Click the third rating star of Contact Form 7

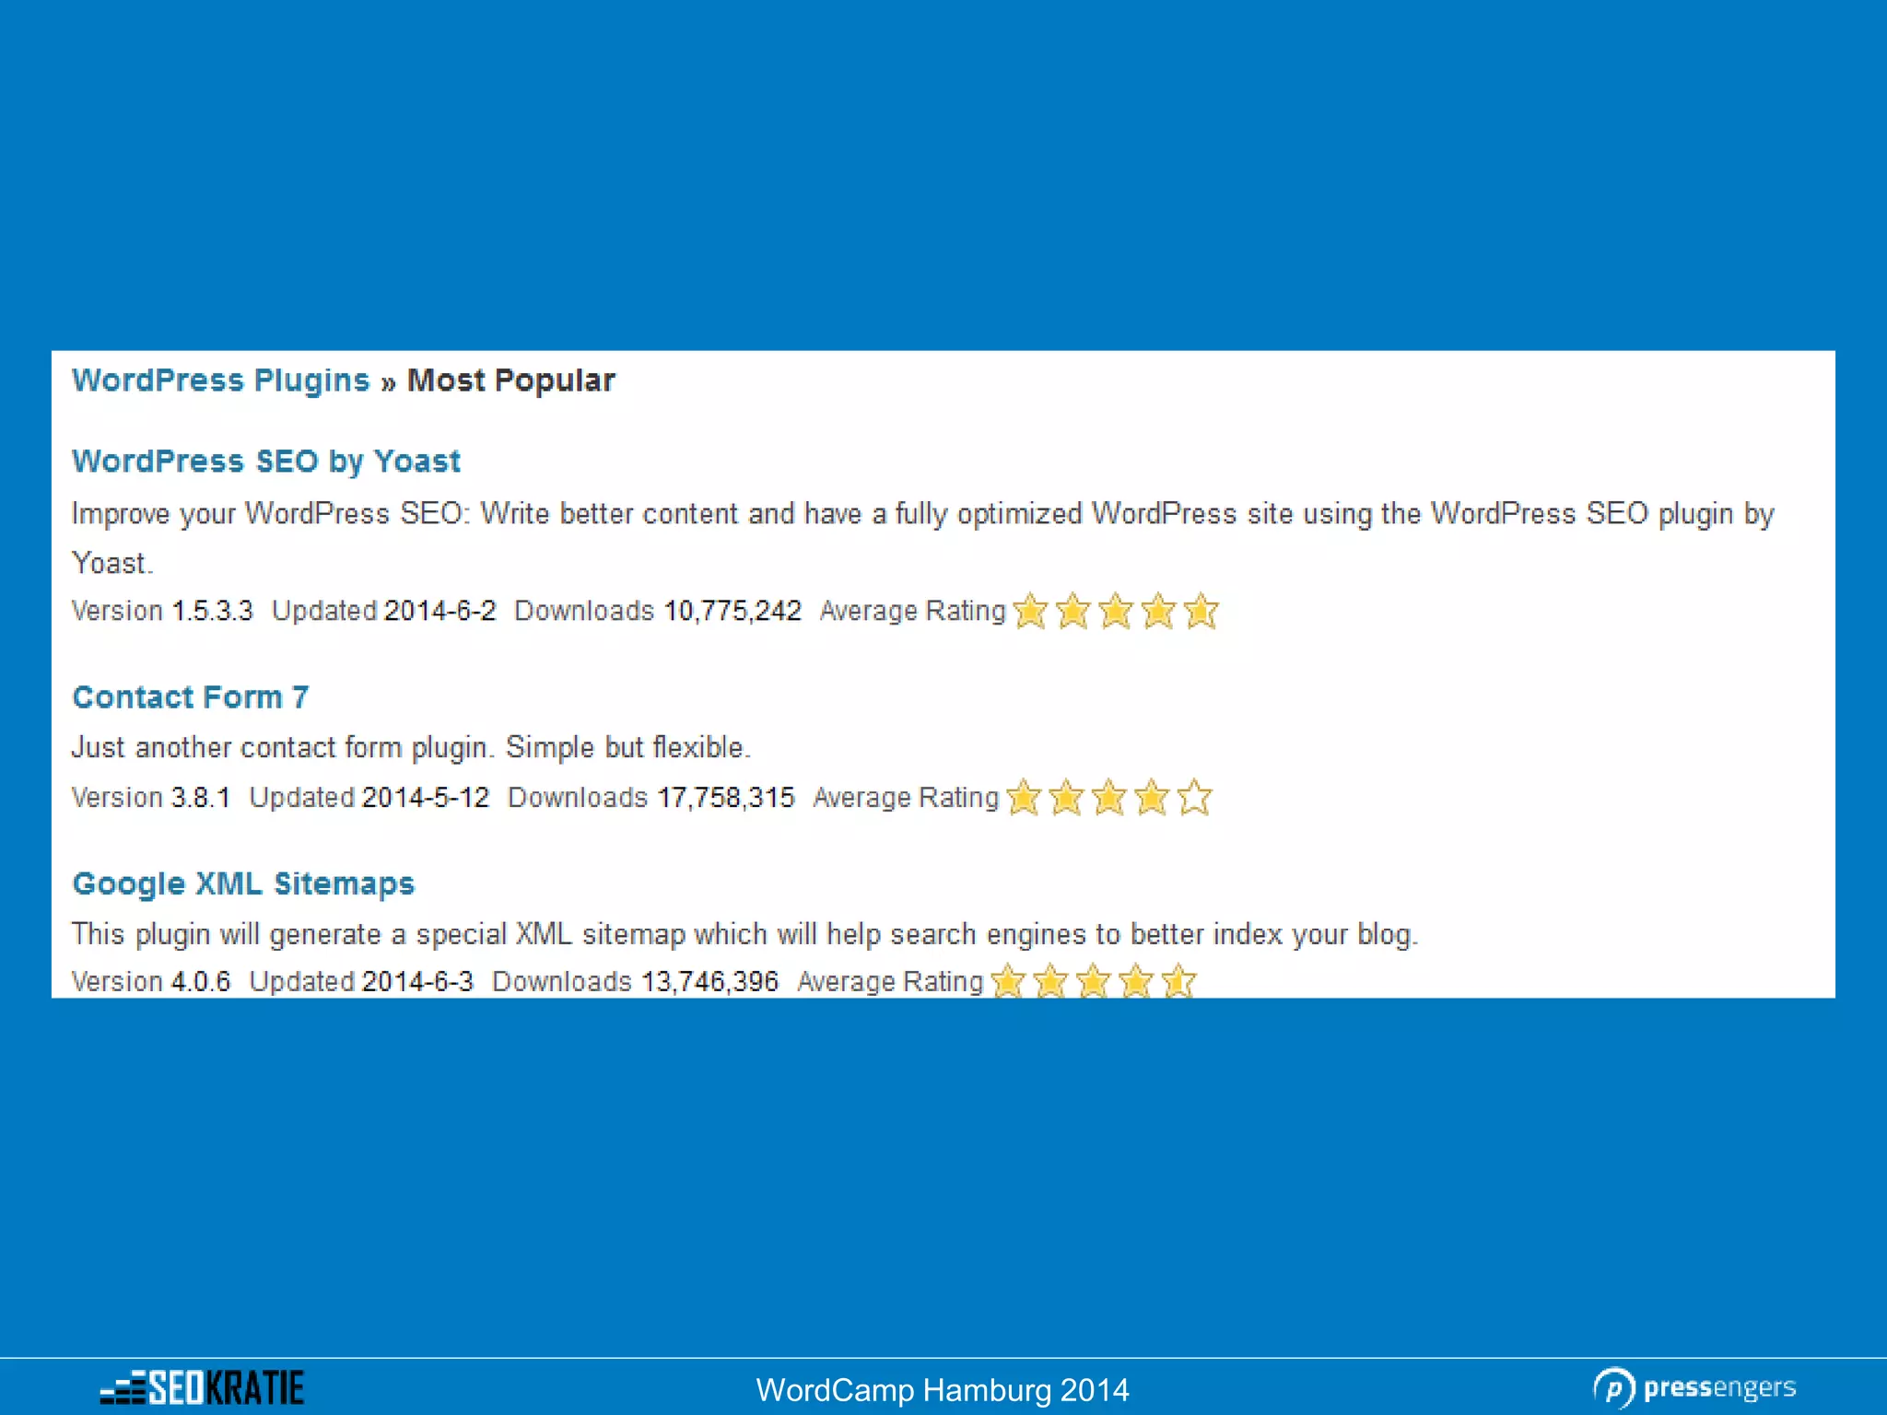coord(1108,797)
